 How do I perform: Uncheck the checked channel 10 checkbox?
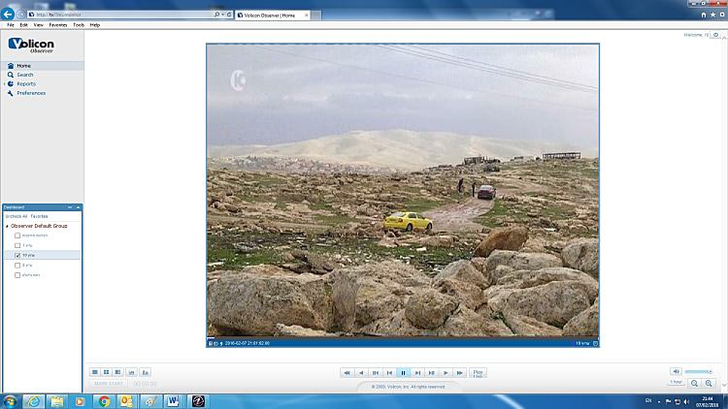tap(17, 255)
